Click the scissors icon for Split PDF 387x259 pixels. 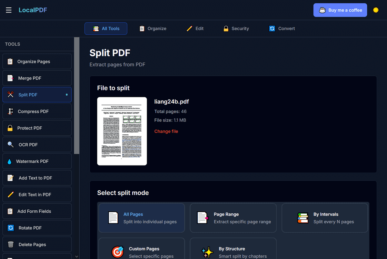[x=11, y=95]
